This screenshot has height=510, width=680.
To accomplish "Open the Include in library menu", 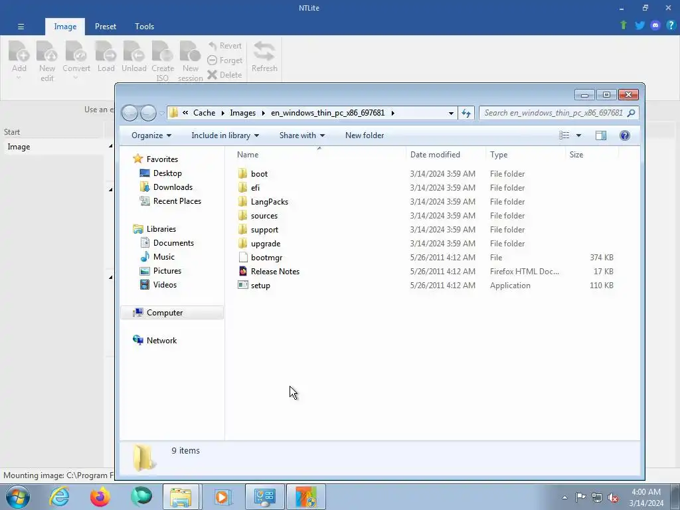I will pyautogui.click(x=225, y=135).
